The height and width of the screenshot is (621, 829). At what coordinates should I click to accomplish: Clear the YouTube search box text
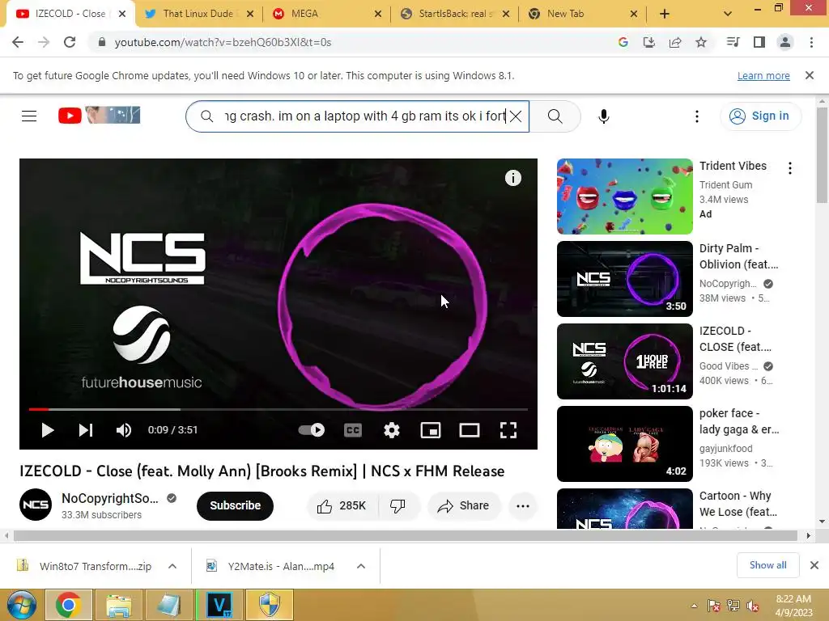(x=516, y=116)
